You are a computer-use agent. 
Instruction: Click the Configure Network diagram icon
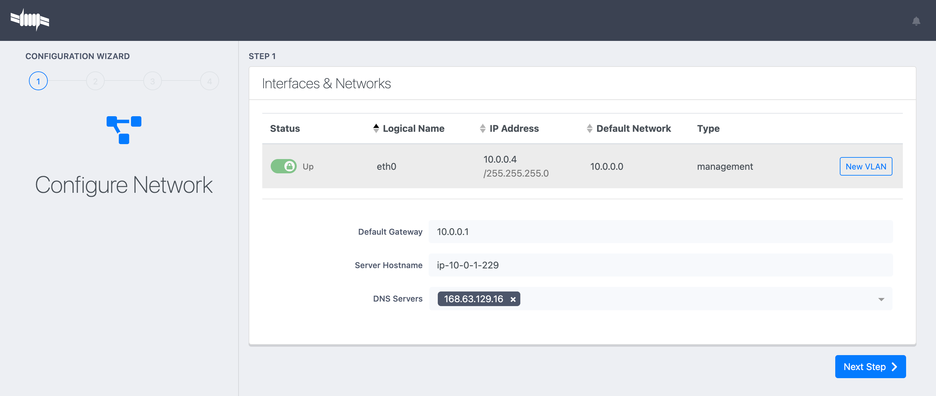[x=124, y=130]
